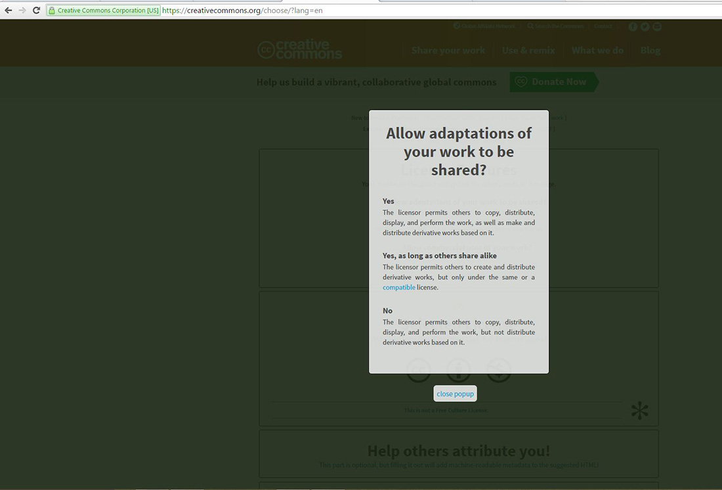
Task: Open the Contact link in header
Action: pyautogui.click(x=603, y=26)
